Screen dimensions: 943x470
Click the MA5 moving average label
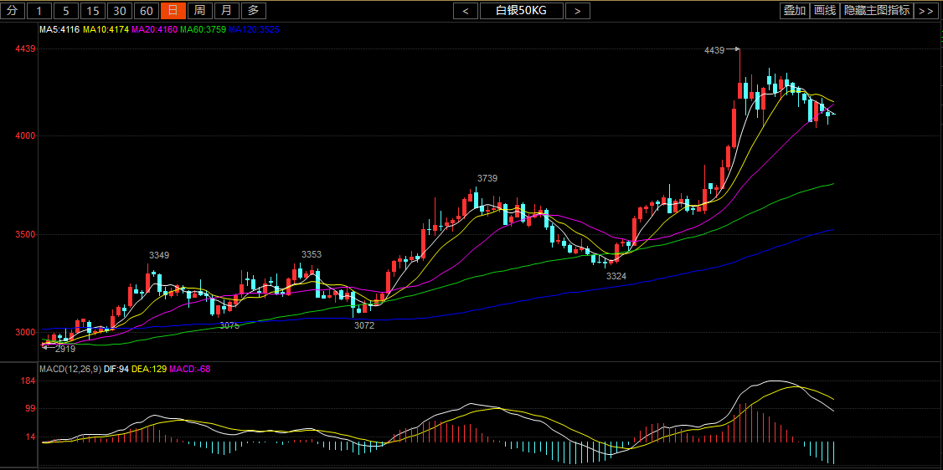click(x=59, y=30)
